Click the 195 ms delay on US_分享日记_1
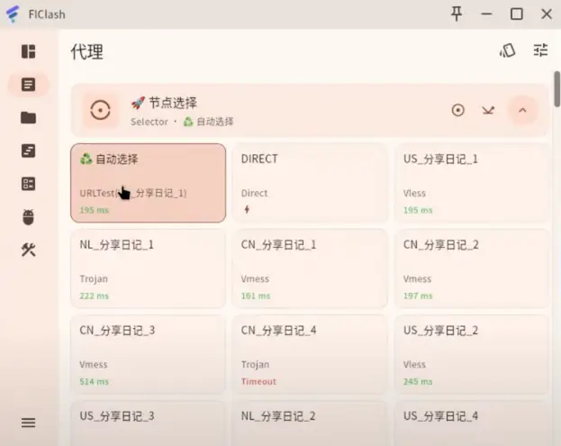Viewport: 561px width, 446px height. [x=418, y=210]
